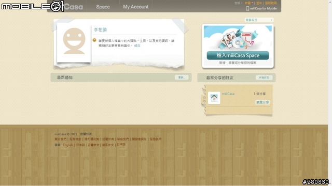Open 服務條款 footer link
Screen dimensions: 332x186
point(75,139)
